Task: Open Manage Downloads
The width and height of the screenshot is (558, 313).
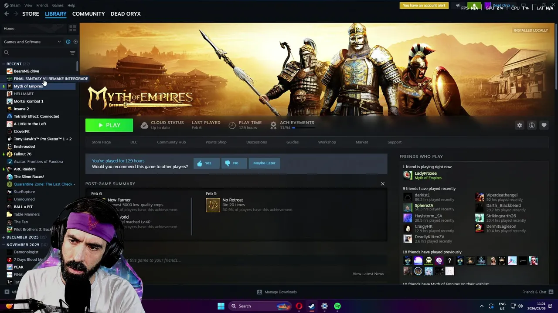Action: pyautogui.click(x=277, y=292)
